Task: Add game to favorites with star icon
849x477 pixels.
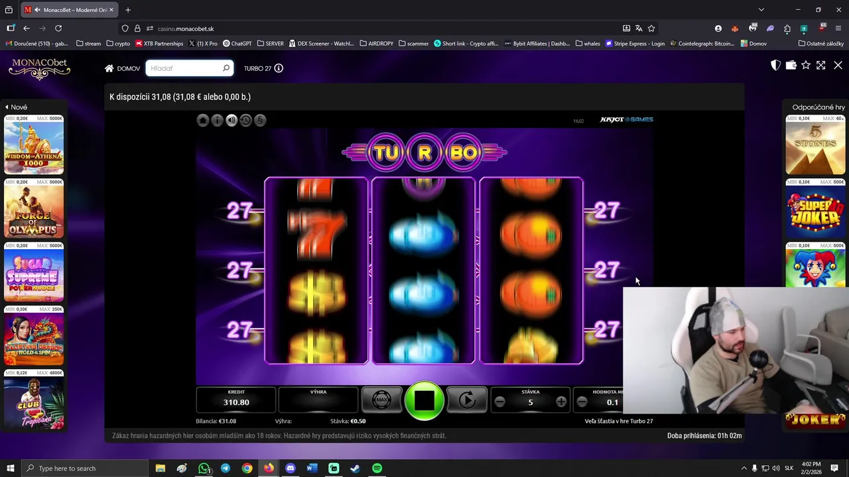Action: pos(806,65)
